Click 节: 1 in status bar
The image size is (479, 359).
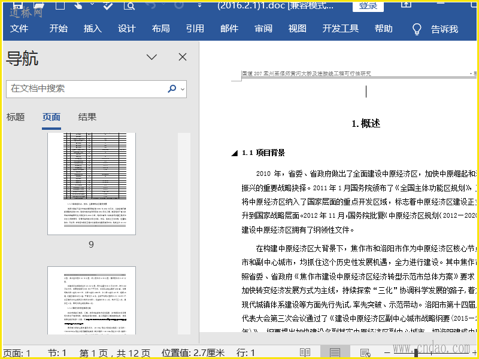tap(57, 354)
